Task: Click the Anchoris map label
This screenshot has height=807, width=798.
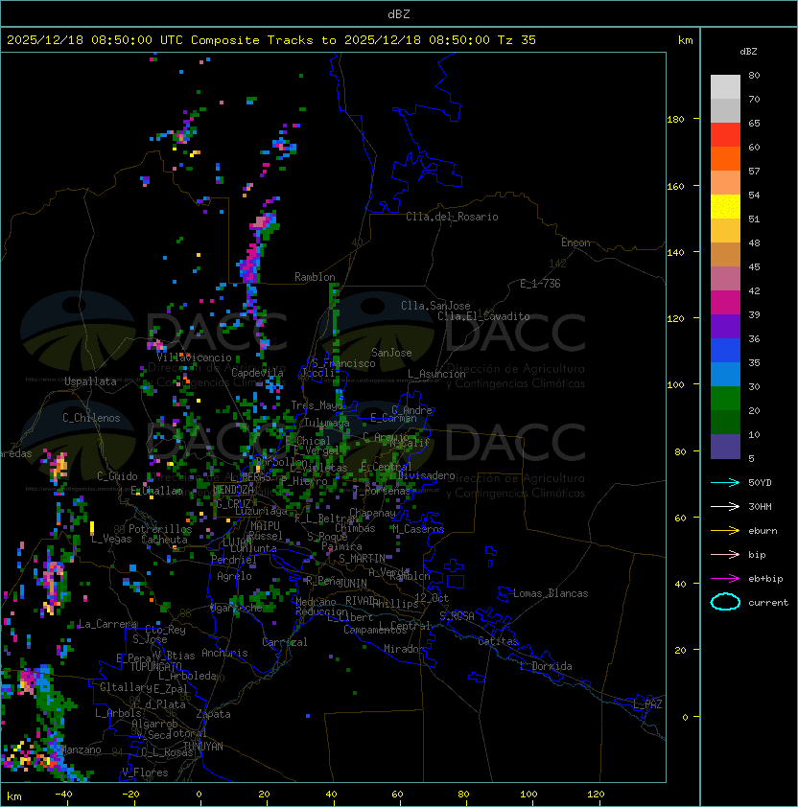Action: [x=224, y=653]
